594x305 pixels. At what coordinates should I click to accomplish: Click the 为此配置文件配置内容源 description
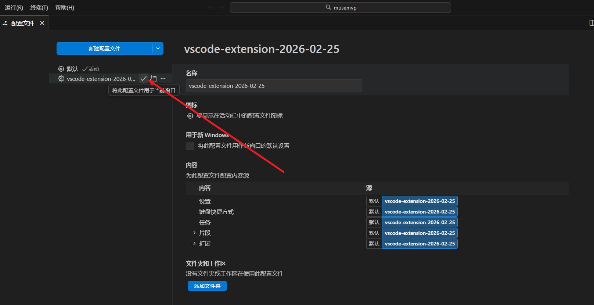pos(217,176)
